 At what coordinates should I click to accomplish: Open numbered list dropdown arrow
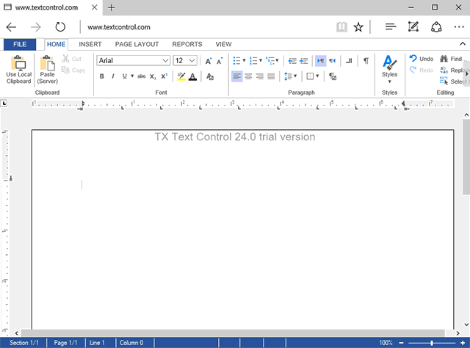point(261,61)
